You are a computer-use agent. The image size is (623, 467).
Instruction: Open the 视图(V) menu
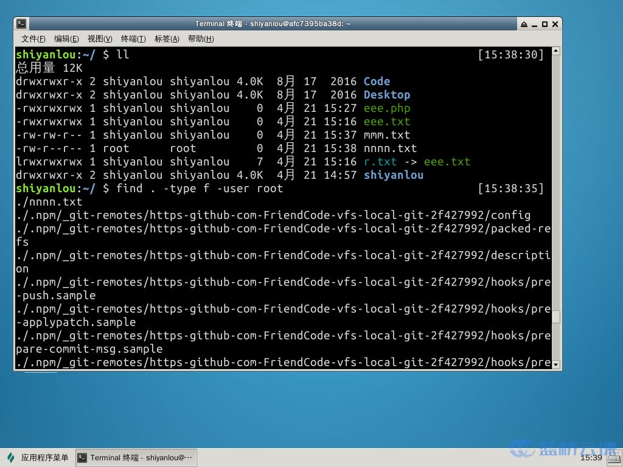100,39
